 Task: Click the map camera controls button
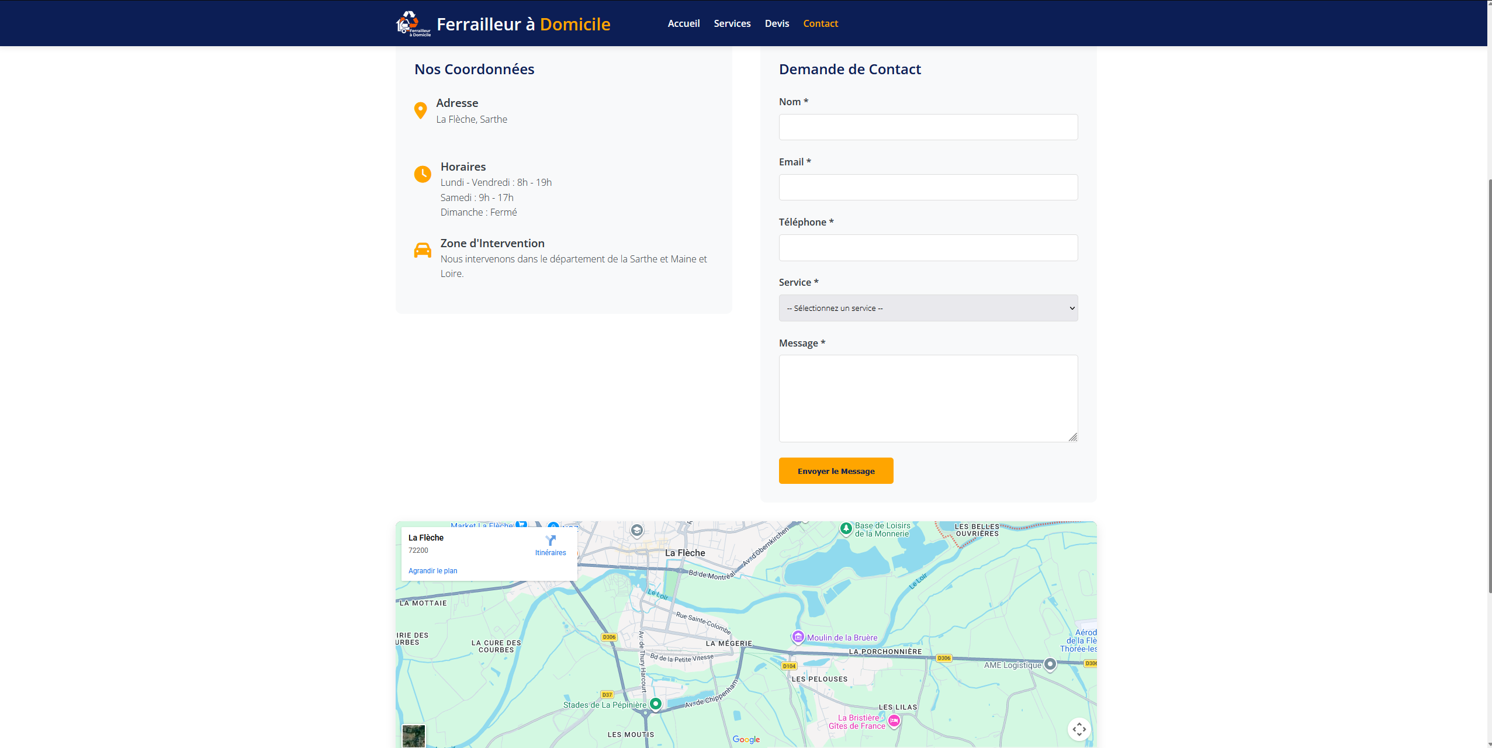(x=1079, y=729)
